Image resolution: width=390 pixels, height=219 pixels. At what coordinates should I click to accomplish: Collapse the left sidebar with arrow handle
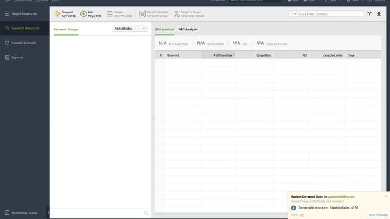(48, 212)
